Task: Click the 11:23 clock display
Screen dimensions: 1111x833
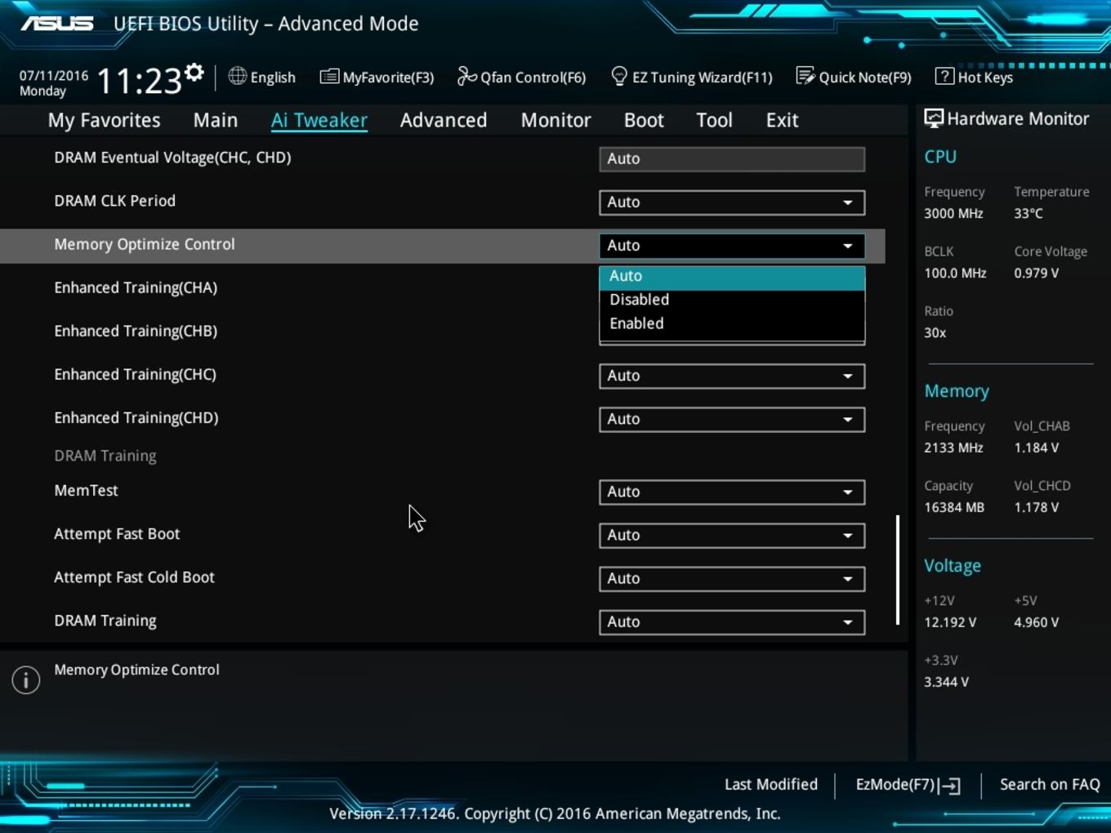Action: click(139, 81)
